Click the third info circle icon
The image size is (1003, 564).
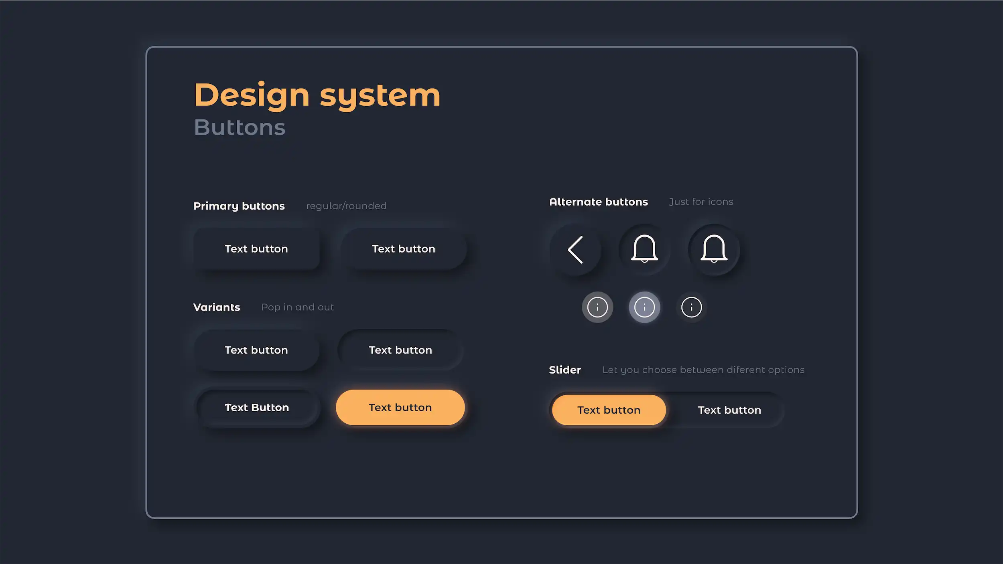[691, 306]
